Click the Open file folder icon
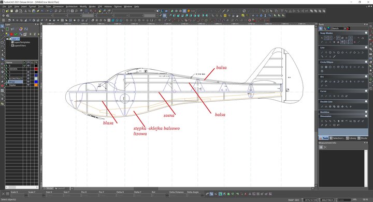The height and width of the screenshot is (202, 373). point(8,11)
